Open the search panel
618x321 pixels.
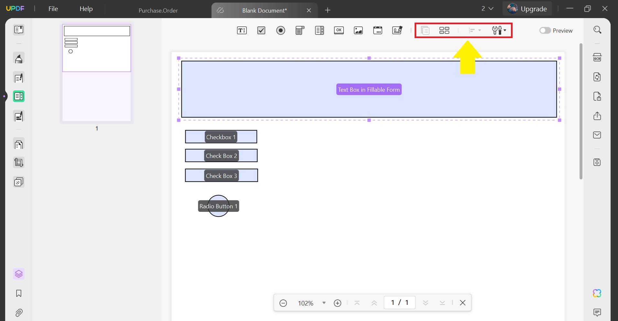(x=597, y=29)
